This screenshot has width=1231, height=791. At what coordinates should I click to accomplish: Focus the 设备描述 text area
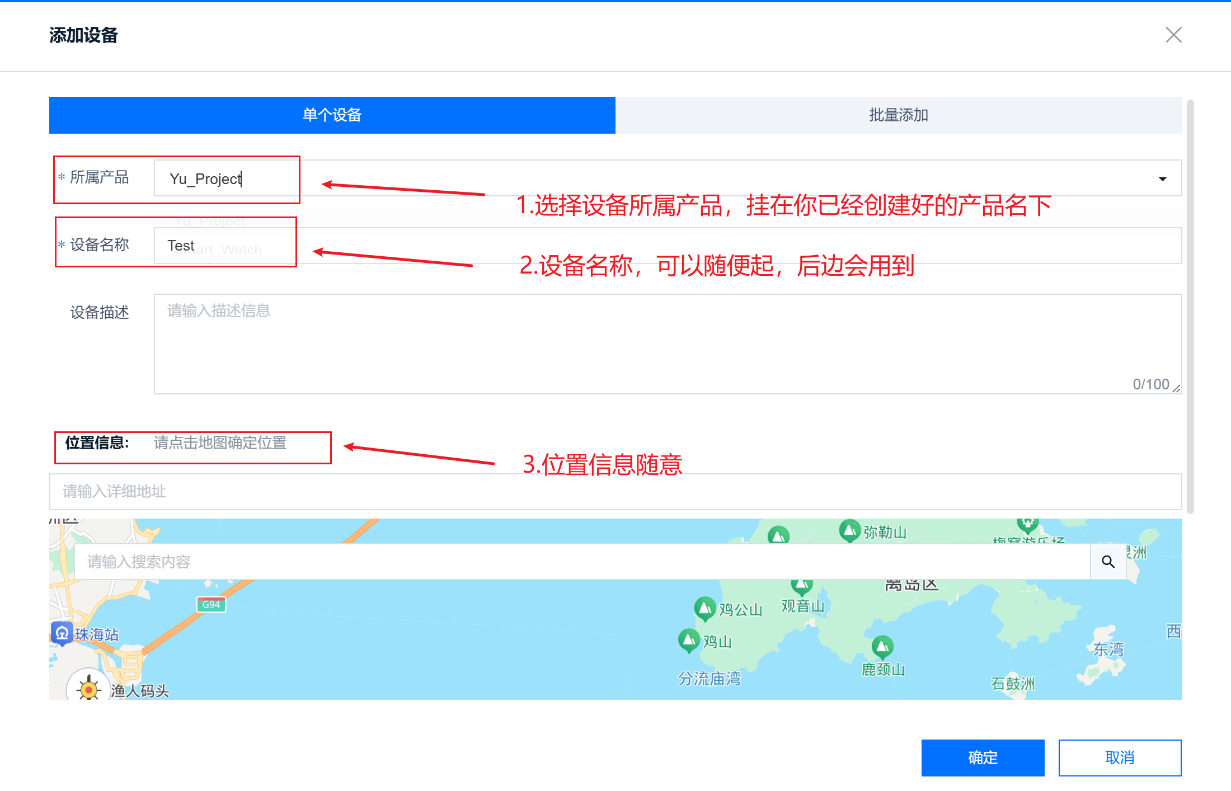coord(668,344)
